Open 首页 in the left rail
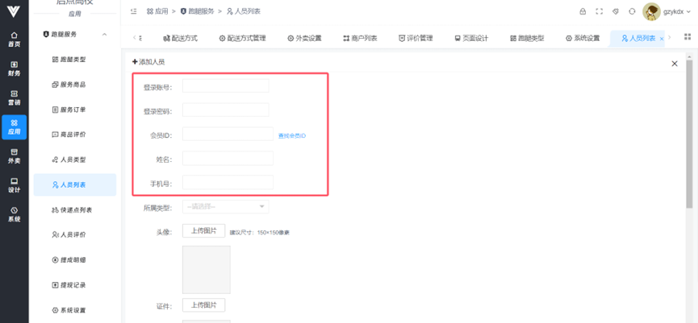698x323 pixels. 14,39
